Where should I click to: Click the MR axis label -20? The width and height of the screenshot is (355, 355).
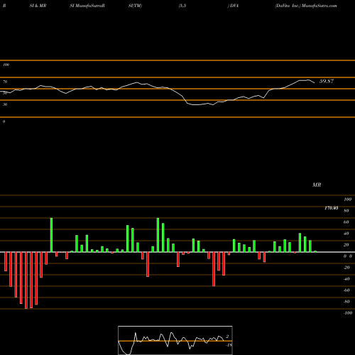coord(346,268)
